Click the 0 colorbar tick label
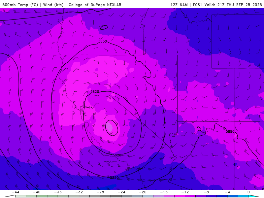264x198 pixels. [x=248, y=192]
